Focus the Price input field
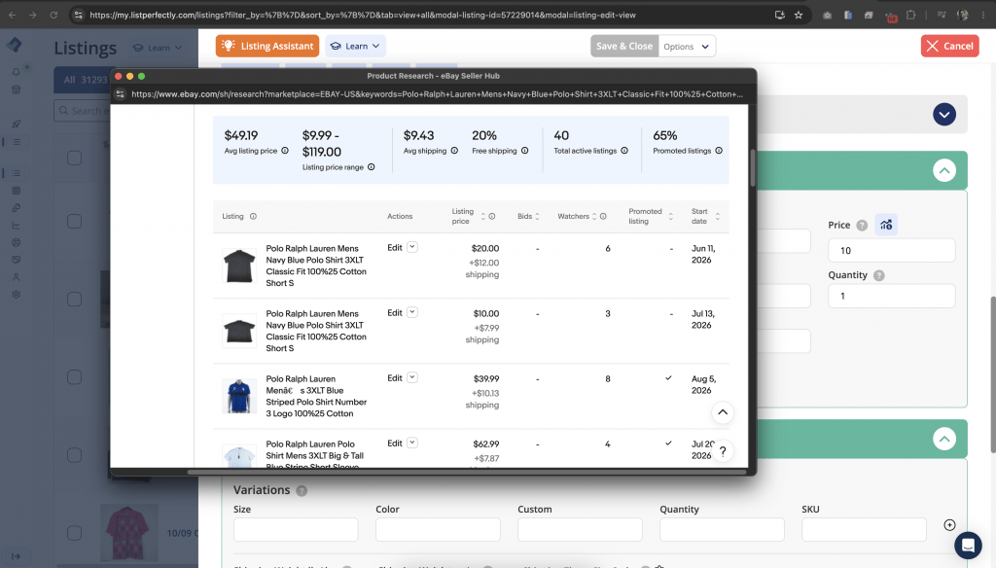 pyautogui.click(x=891, y=250)
